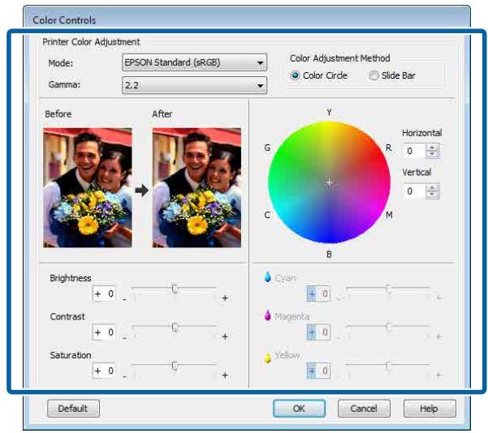Select the Slide Bar radio button
Image resolution: width=488 pixels, height=433 pixels.
click(374, 75)
